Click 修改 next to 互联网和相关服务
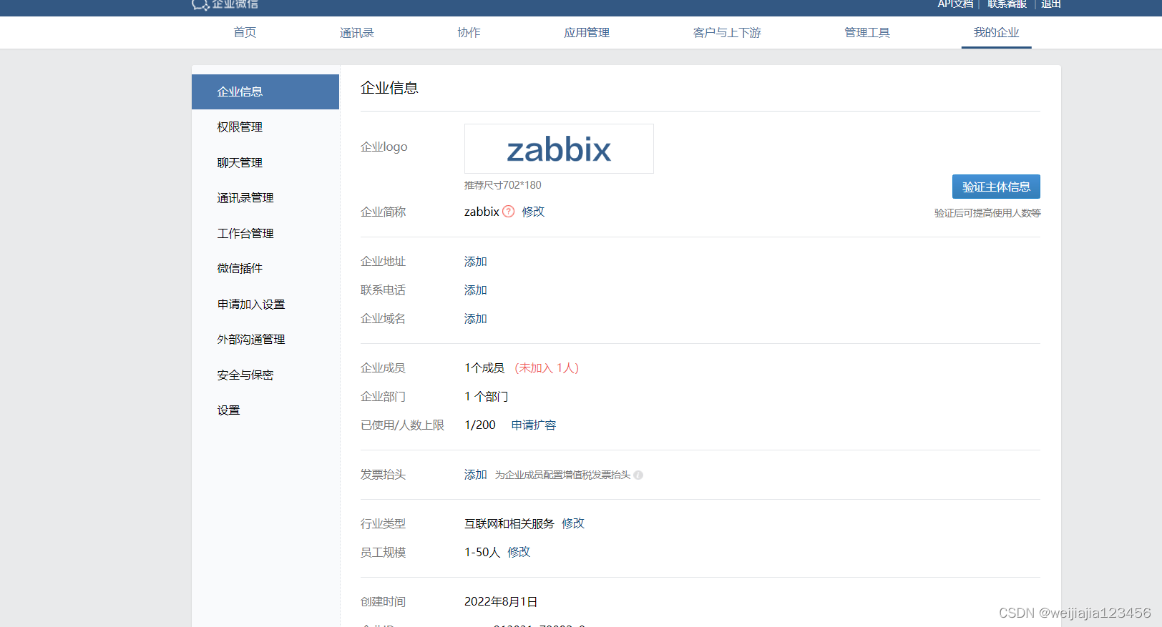The width and height of the screenshot is (1162, 627). click(x=573, y=523)
